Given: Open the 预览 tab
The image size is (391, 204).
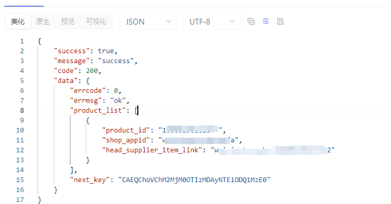Looking at the screenshot, I should pyautogui.click(x=68, y=21).
